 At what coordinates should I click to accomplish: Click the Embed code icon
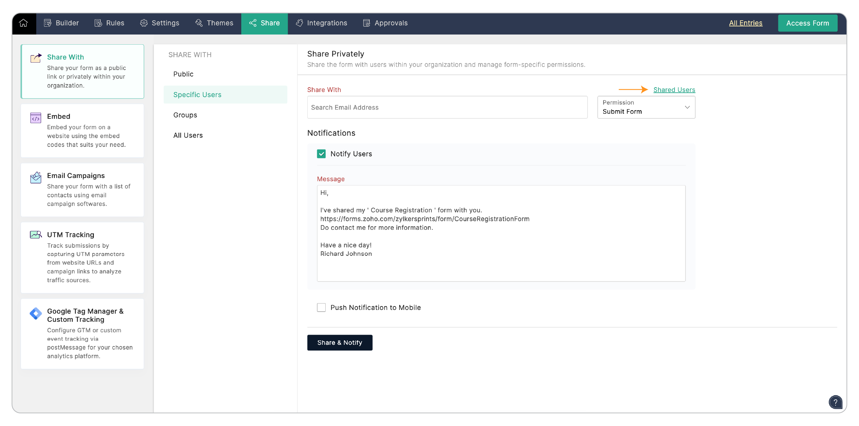point(36,118)
